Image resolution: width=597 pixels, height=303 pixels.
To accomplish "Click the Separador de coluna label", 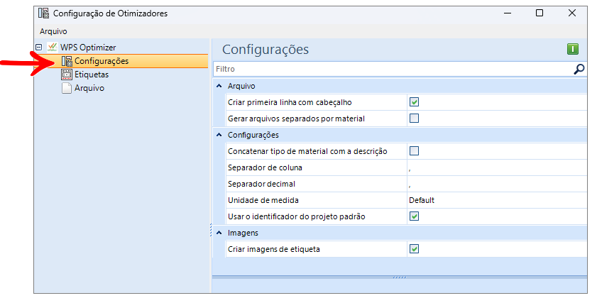I will click(x=265, y=167).
